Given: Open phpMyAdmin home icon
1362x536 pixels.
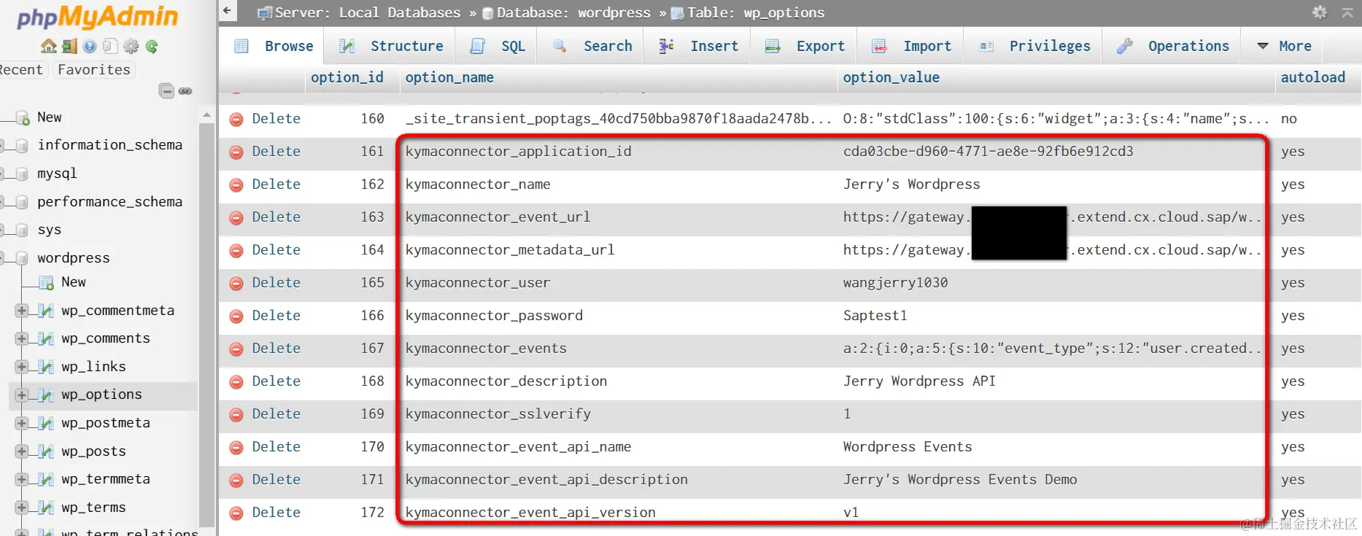Looking at the screenshot, I should tap(49, 47).
